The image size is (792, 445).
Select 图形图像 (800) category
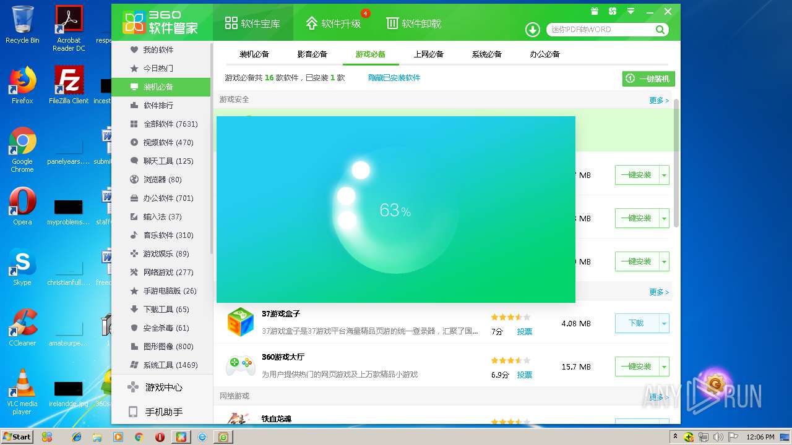coord(161,346)
